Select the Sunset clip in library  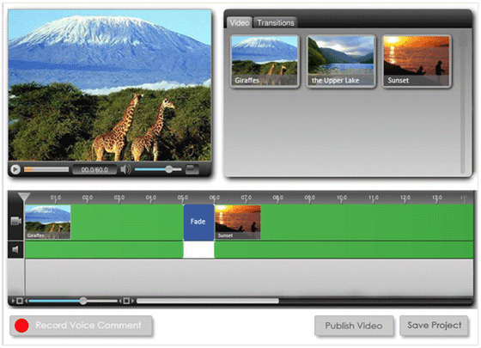[x=417, y=61]
